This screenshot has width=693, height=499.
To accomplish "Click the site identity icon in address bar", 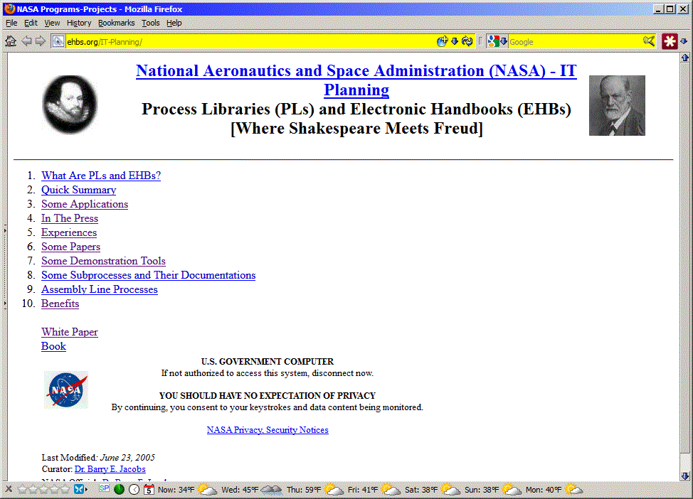I will pyautogui.click(x=58, y=41).
